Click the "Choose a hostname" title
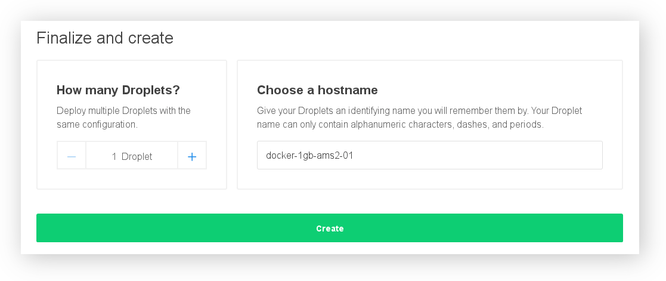The height and width of the screenshot is (281, 666). (x=317, y=90)
